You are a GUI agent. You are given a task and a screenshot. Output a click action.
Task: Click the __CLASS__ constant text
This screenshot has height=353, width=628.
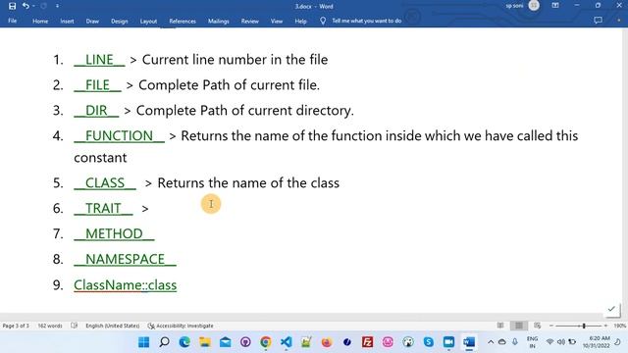click(x=105, y=182)
